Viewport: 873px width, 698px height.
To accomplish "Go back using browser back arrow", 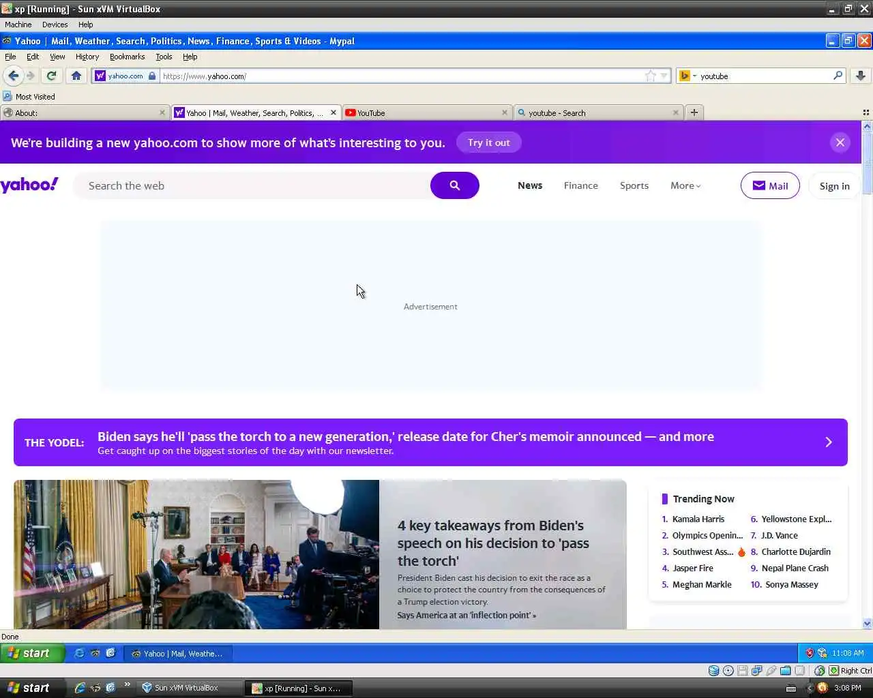I will [x=13, y=76].
